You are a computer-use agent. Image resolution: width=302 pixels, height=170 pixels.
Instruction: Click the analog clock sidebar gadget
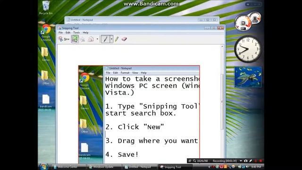(x=248, y=49)
